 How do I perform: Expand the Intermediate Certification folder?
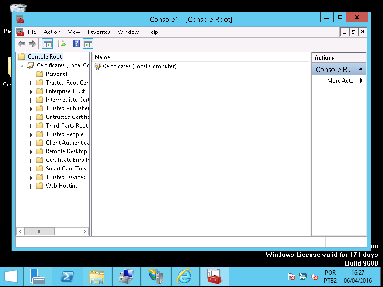31,100
